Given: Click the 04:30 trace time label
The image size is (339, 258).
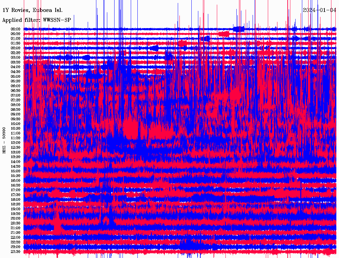Looking at the screenshot, I should pyautogui.click(x=16, y=72).
